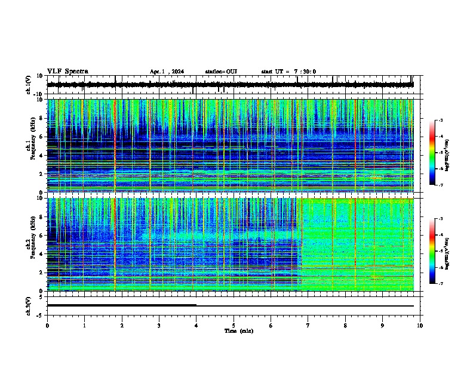This screenshot has width=473, height=365.
Task: Select the "ch.3(V)" axis label
Action: pyautogui.click(x=29, y=306)
